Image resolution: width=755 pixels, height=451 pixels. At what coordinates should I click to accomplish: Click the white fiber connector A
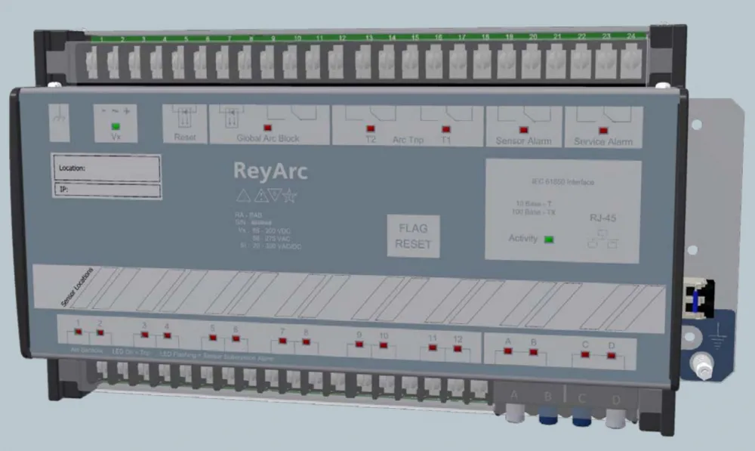pos(515,413)
